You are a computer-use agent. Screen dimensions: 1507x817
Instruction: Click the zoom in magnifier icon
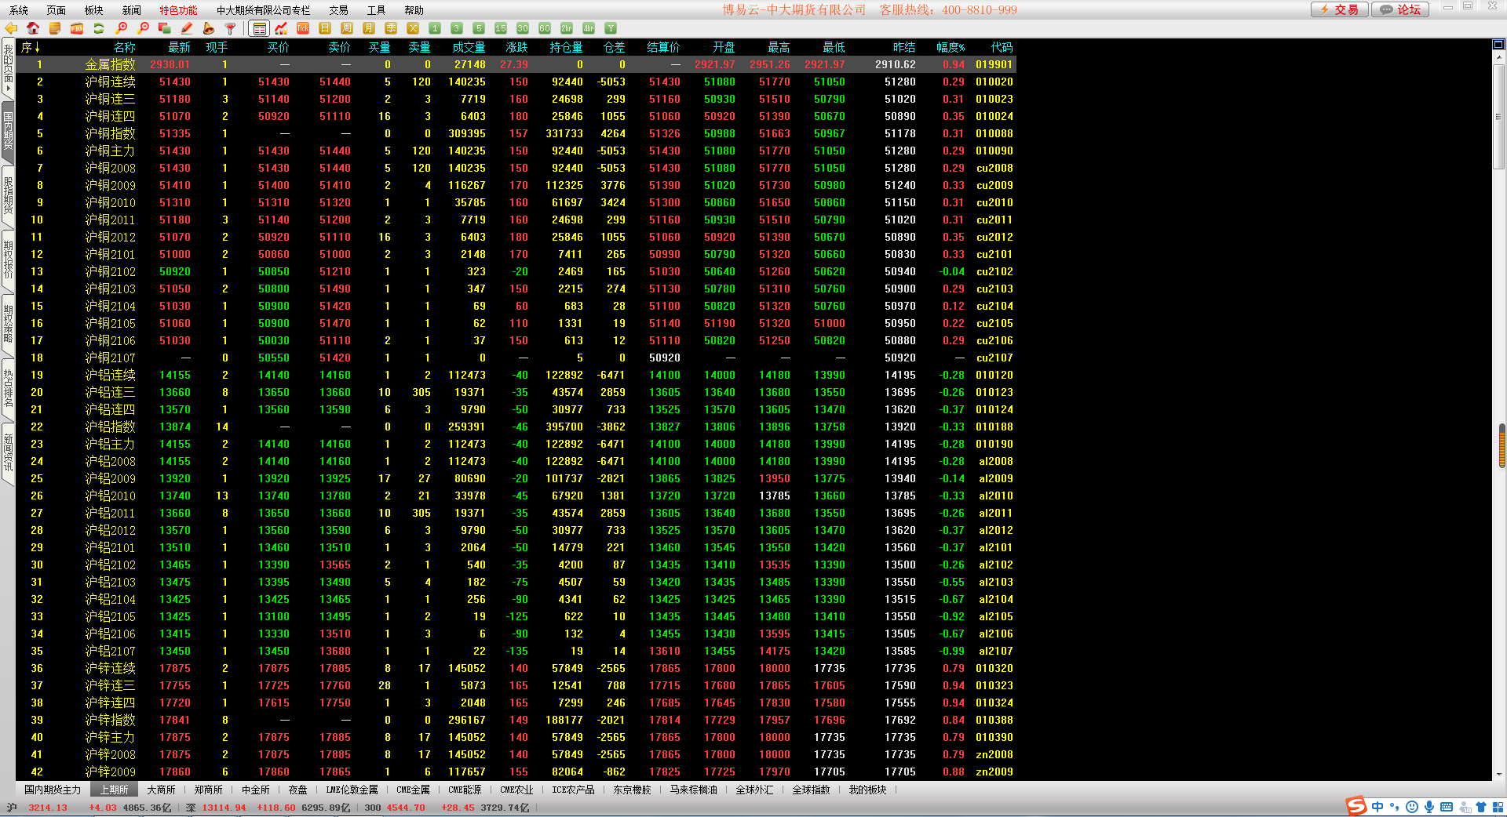(x=121, y=28)
